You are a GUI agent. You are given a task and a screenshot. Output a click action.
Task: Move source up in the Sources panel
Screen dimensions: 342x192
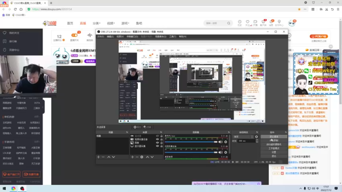(x=147, y=157)
